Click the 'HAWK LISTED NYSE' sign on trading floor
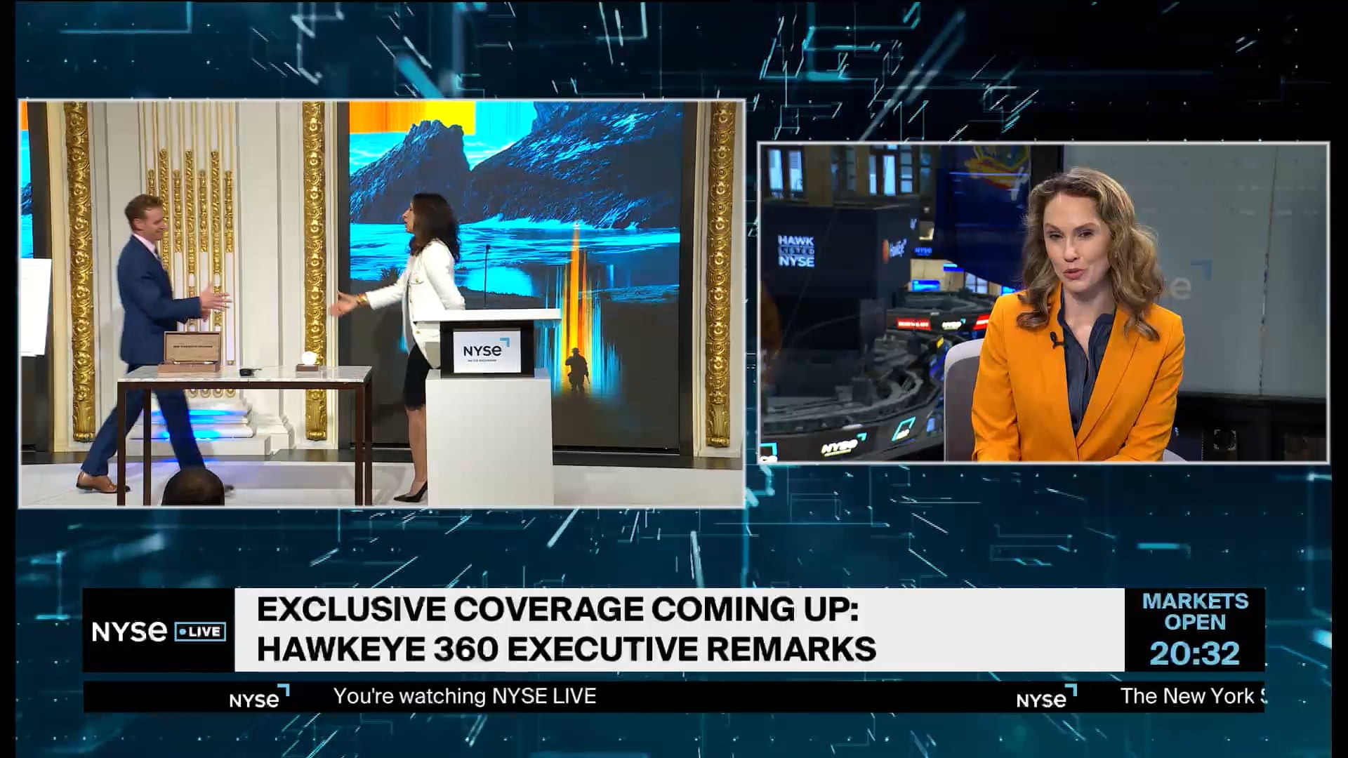The width and height of the screenshot is (1348, 758). (795, 251)
